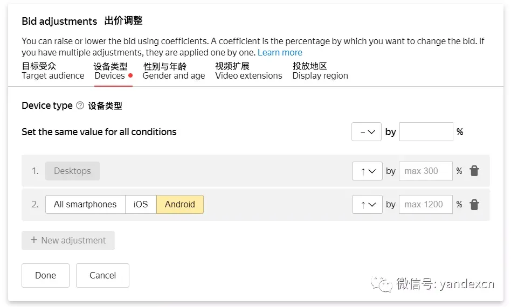Delete the Desktops adjustment with trash icon
The height and width of the screenshot is (307, 511).
474,171
